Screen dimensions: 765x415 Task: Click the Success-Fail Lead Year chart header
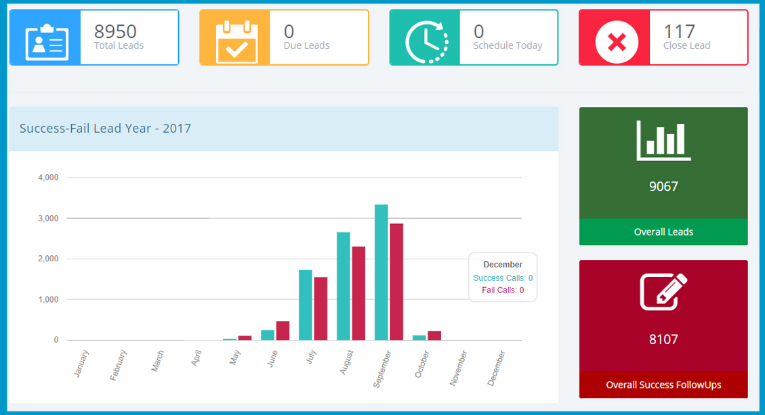(x=105, y=128)
